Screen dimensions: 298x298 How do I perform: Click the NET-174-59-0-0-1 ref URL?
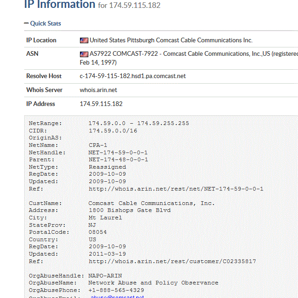coord(176,189)
